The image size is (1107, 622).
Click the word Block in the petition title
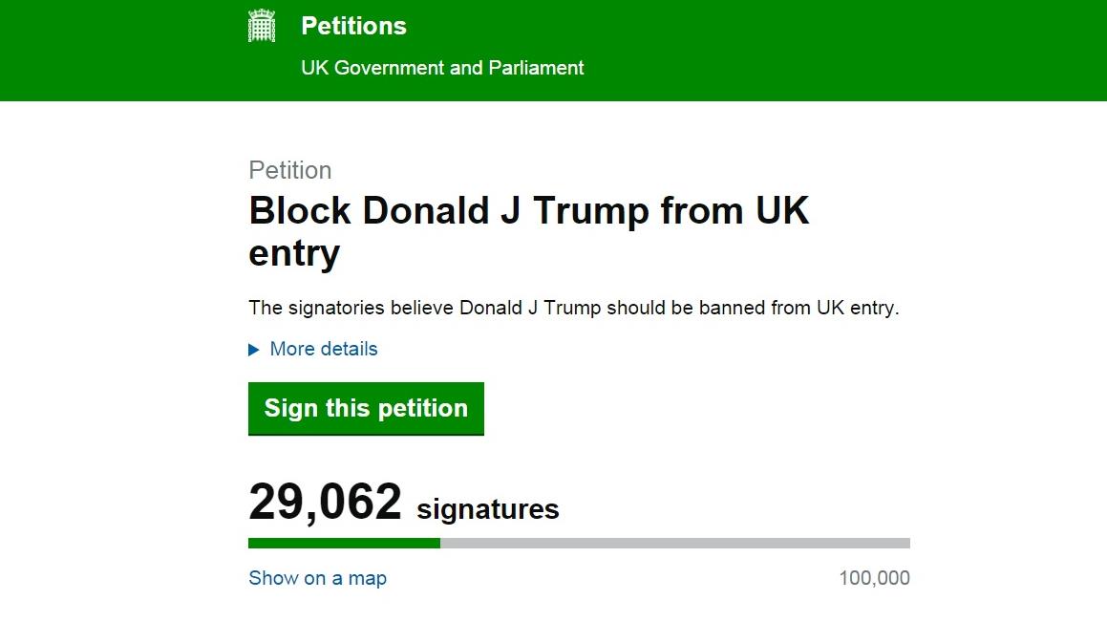(300, 210)
